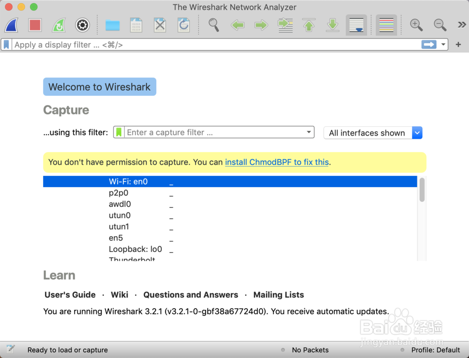Screen dimensions: 469x358
Task: Zoom in on packet text
Action: point(416,25)
